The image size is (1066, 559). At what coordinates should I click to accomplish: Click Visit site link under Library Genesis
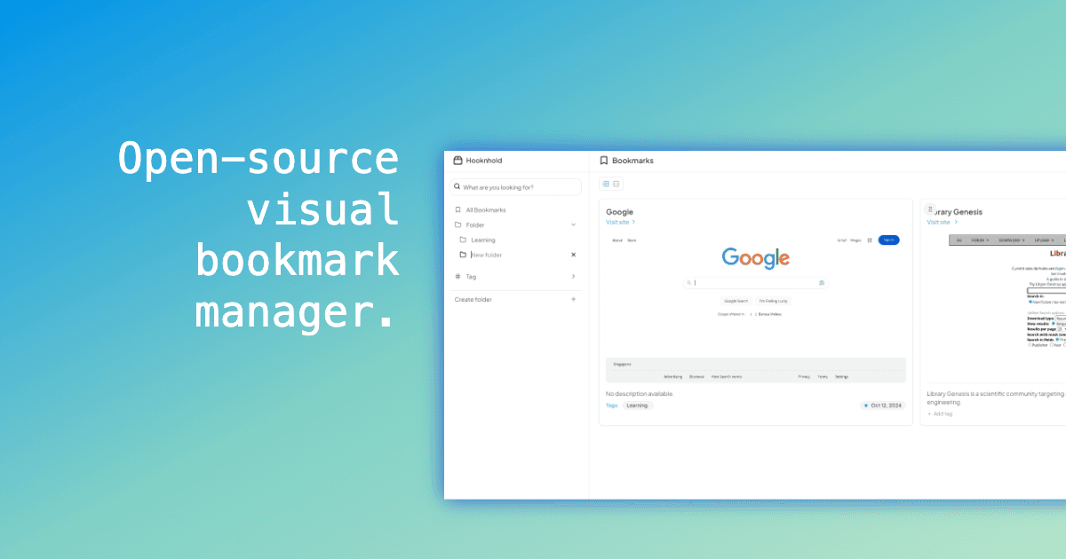941,222
